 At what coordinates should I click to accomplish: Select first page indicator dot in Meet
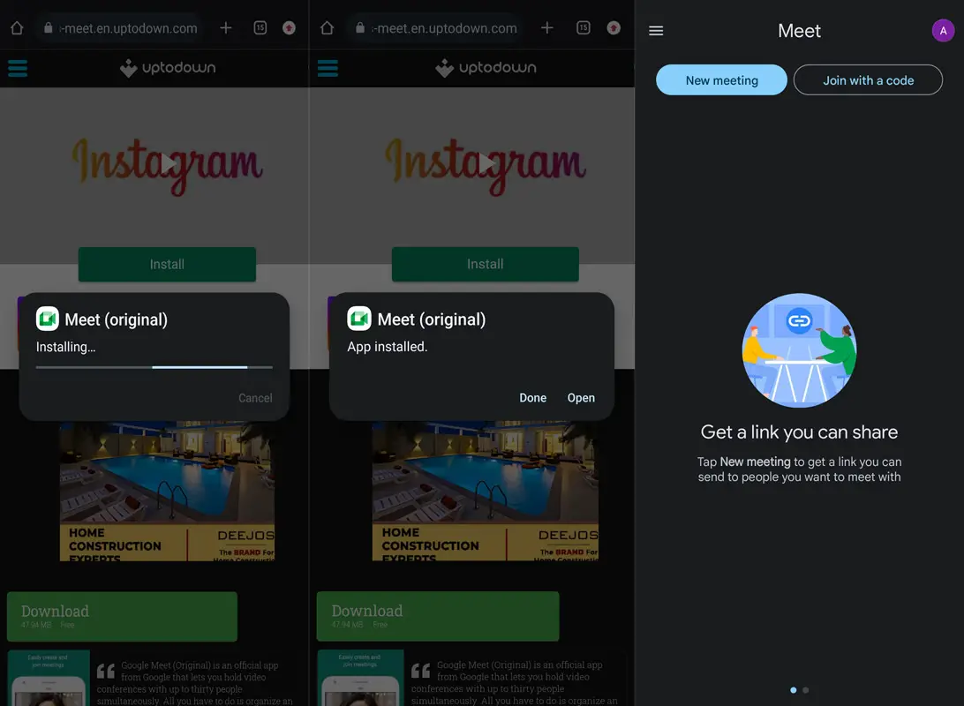coord(793,690)
